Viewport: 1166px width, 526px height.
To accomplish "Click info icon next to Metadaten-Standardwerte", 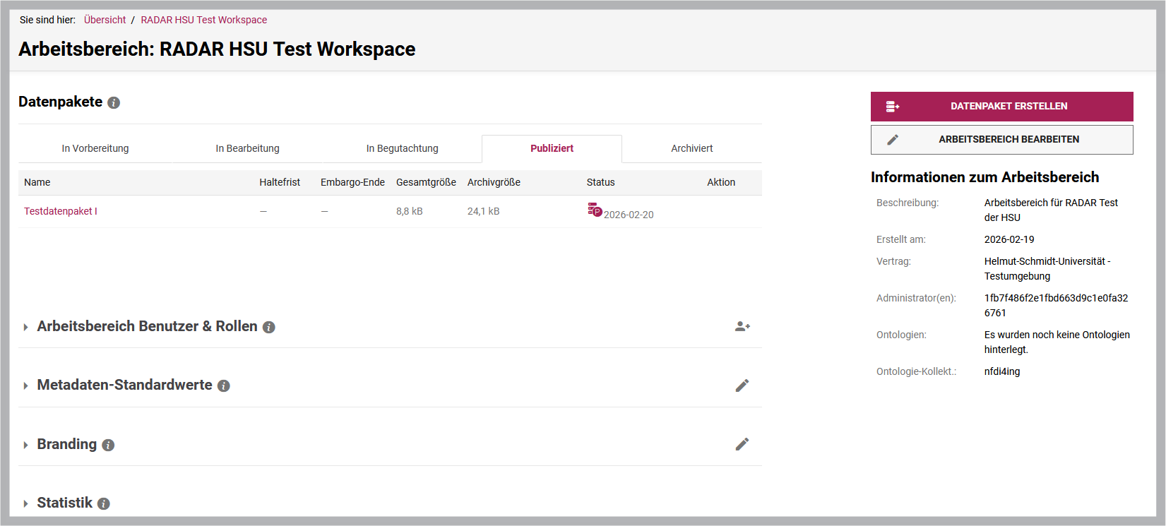I will [x=224, y=386].
